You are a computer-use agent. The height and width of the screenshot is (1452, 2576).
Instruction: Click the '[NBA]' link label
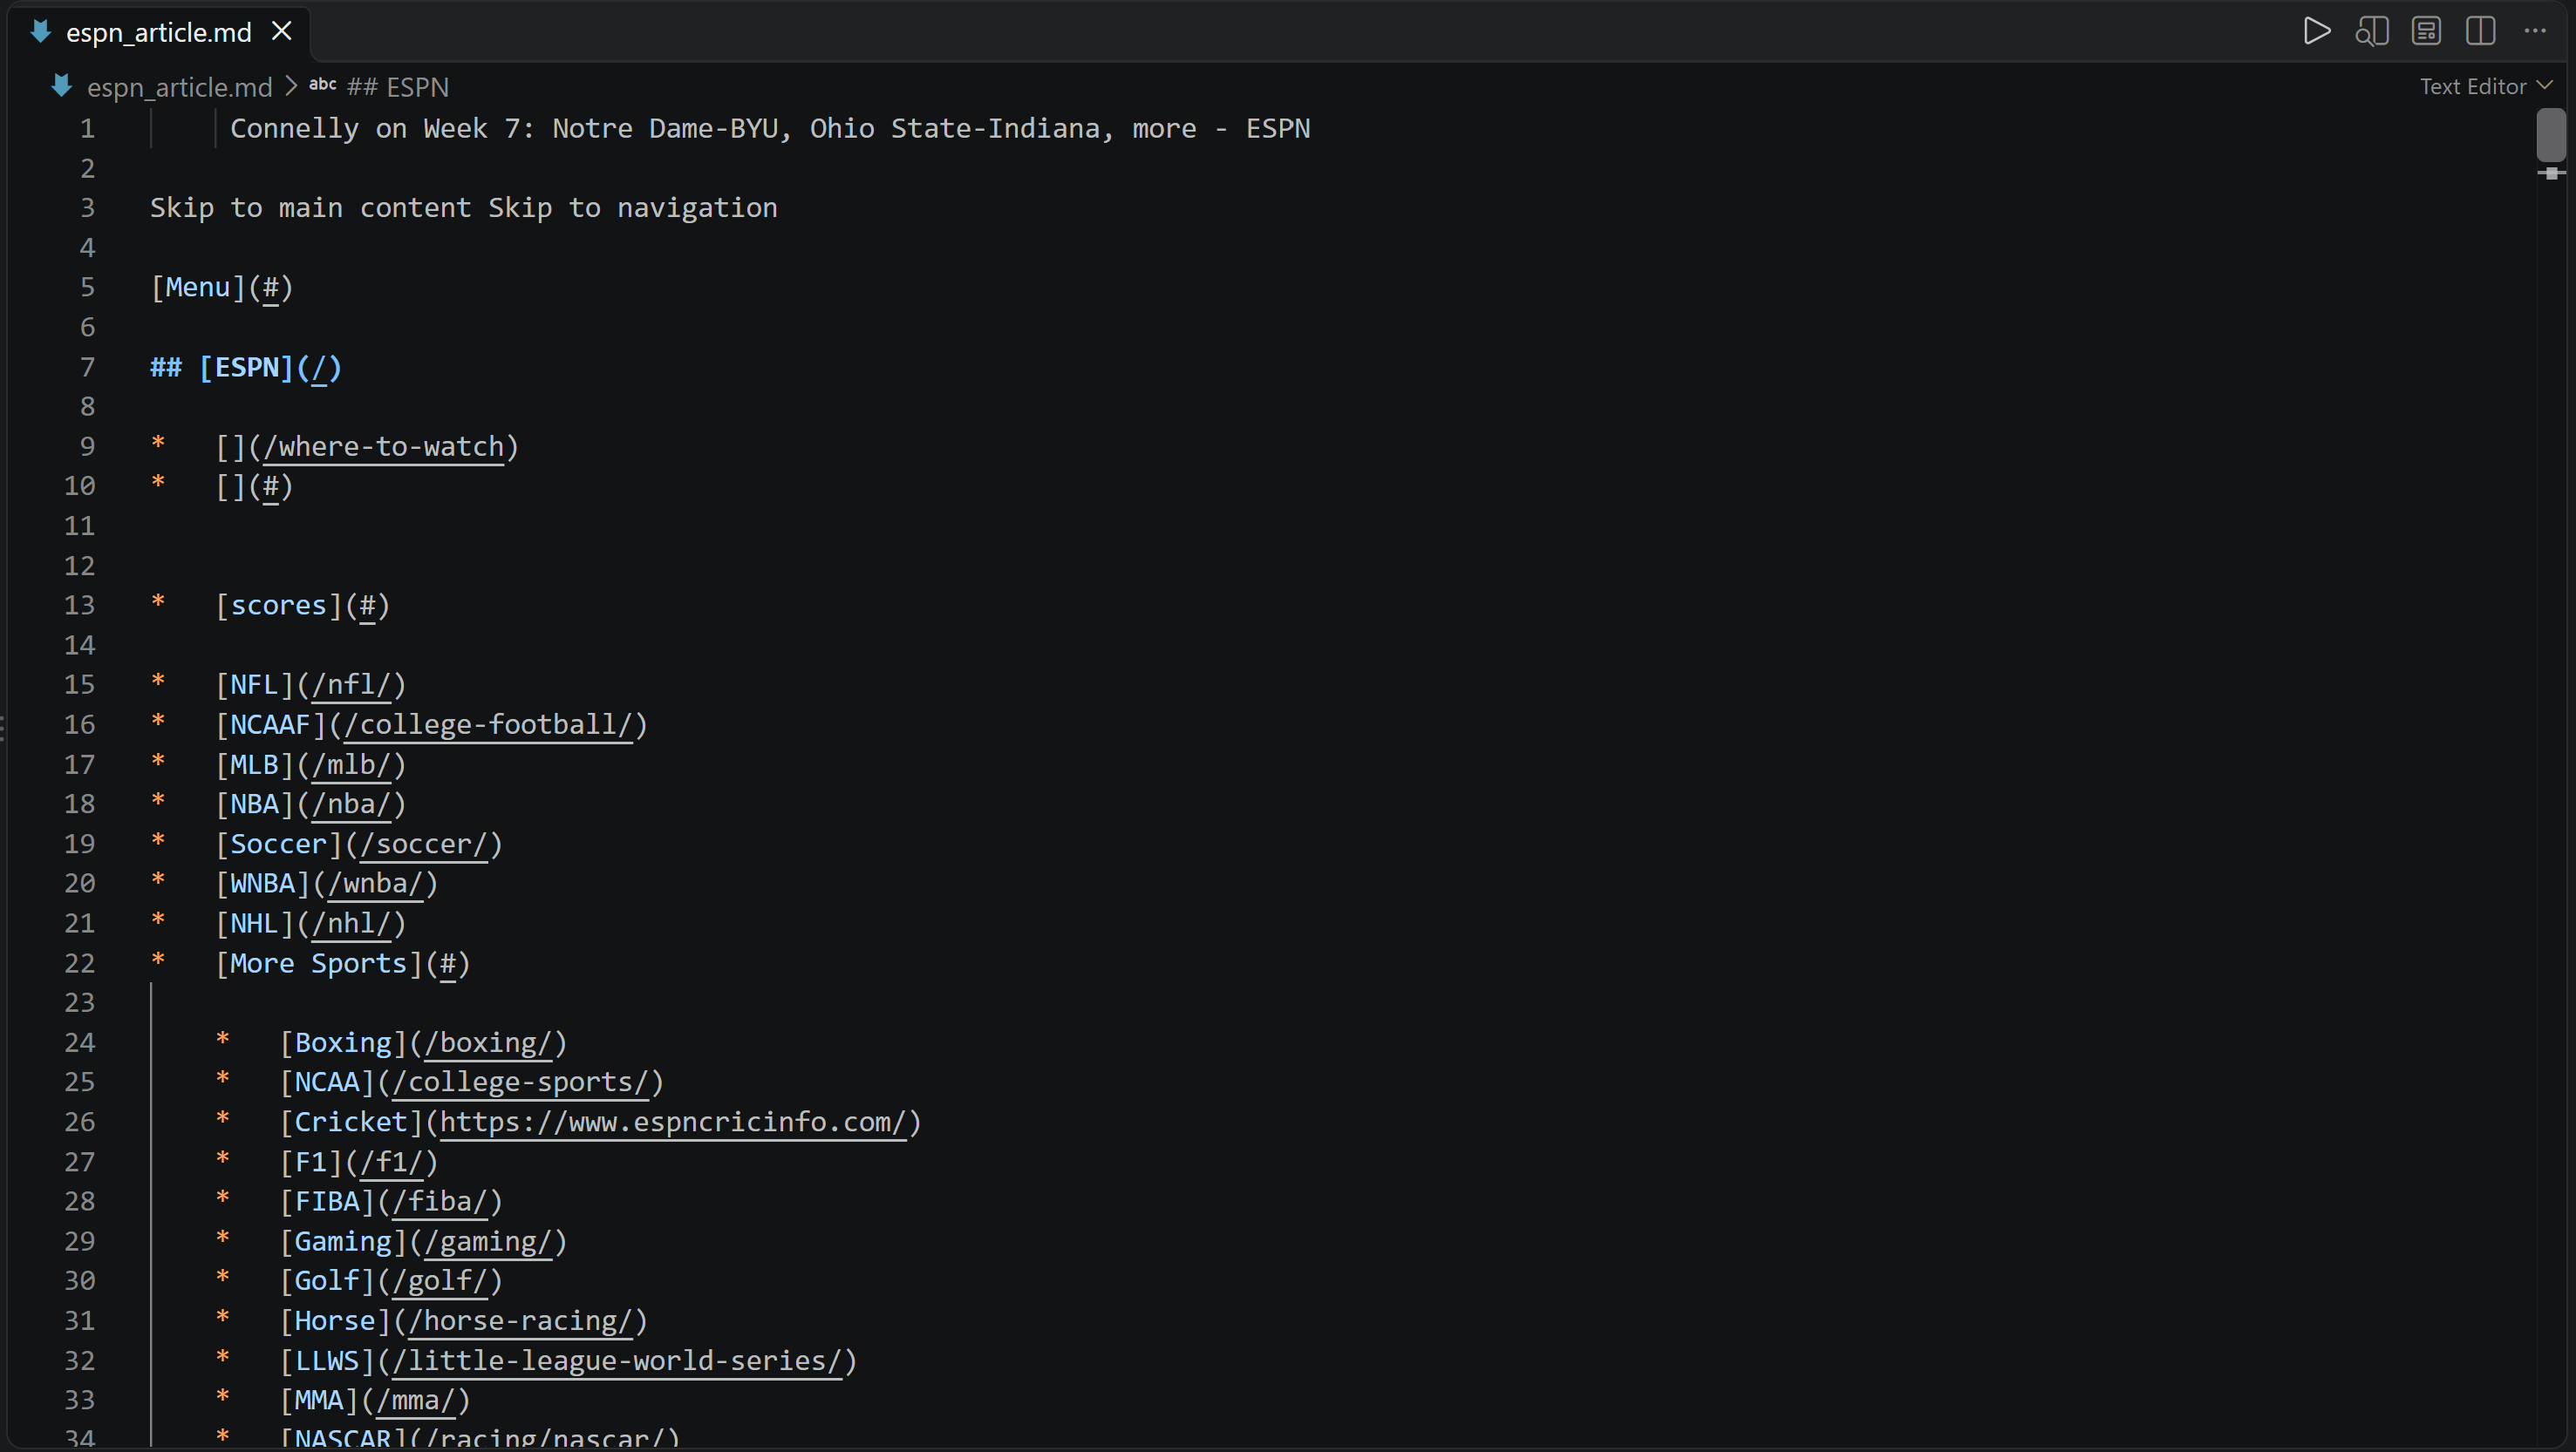coord(255,804)
